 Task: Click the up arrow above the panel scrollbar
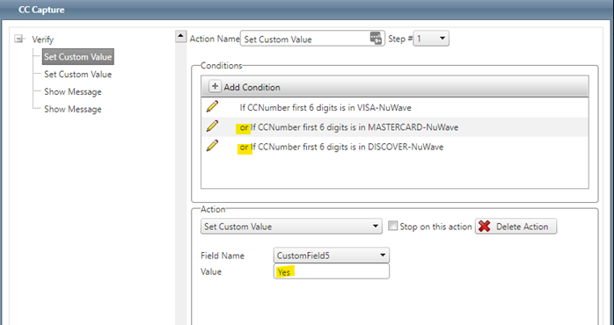click(180, 36)
